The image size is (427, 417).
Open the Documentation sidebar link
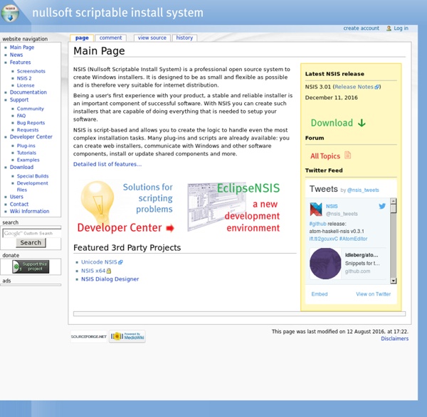(x=28, y=92)
